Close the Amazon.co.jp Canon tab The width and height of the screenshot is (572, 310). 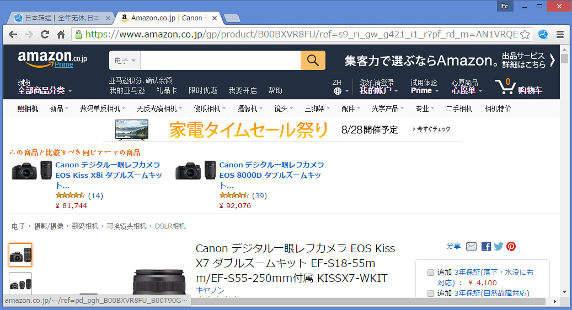[215, 18]
